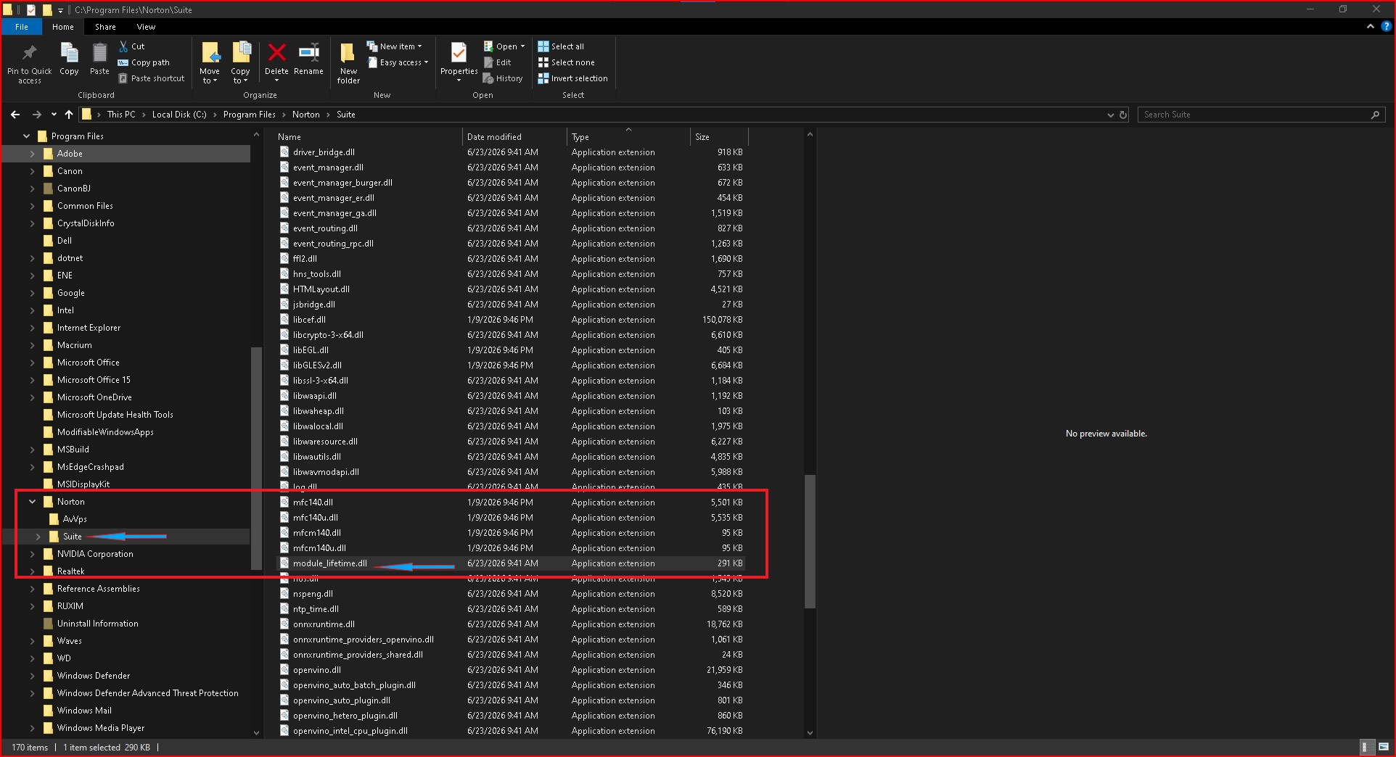Image resolution: width=1396 pixels, height=757 pixels.
Task: Click Paste shortcut in the ribbon
Action: click(152, 78)
